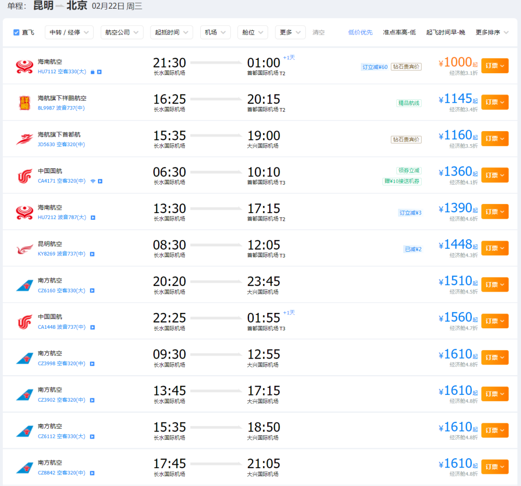
Task: Click the 订立减¥3 tag
Action: click(x=411, y=213)
